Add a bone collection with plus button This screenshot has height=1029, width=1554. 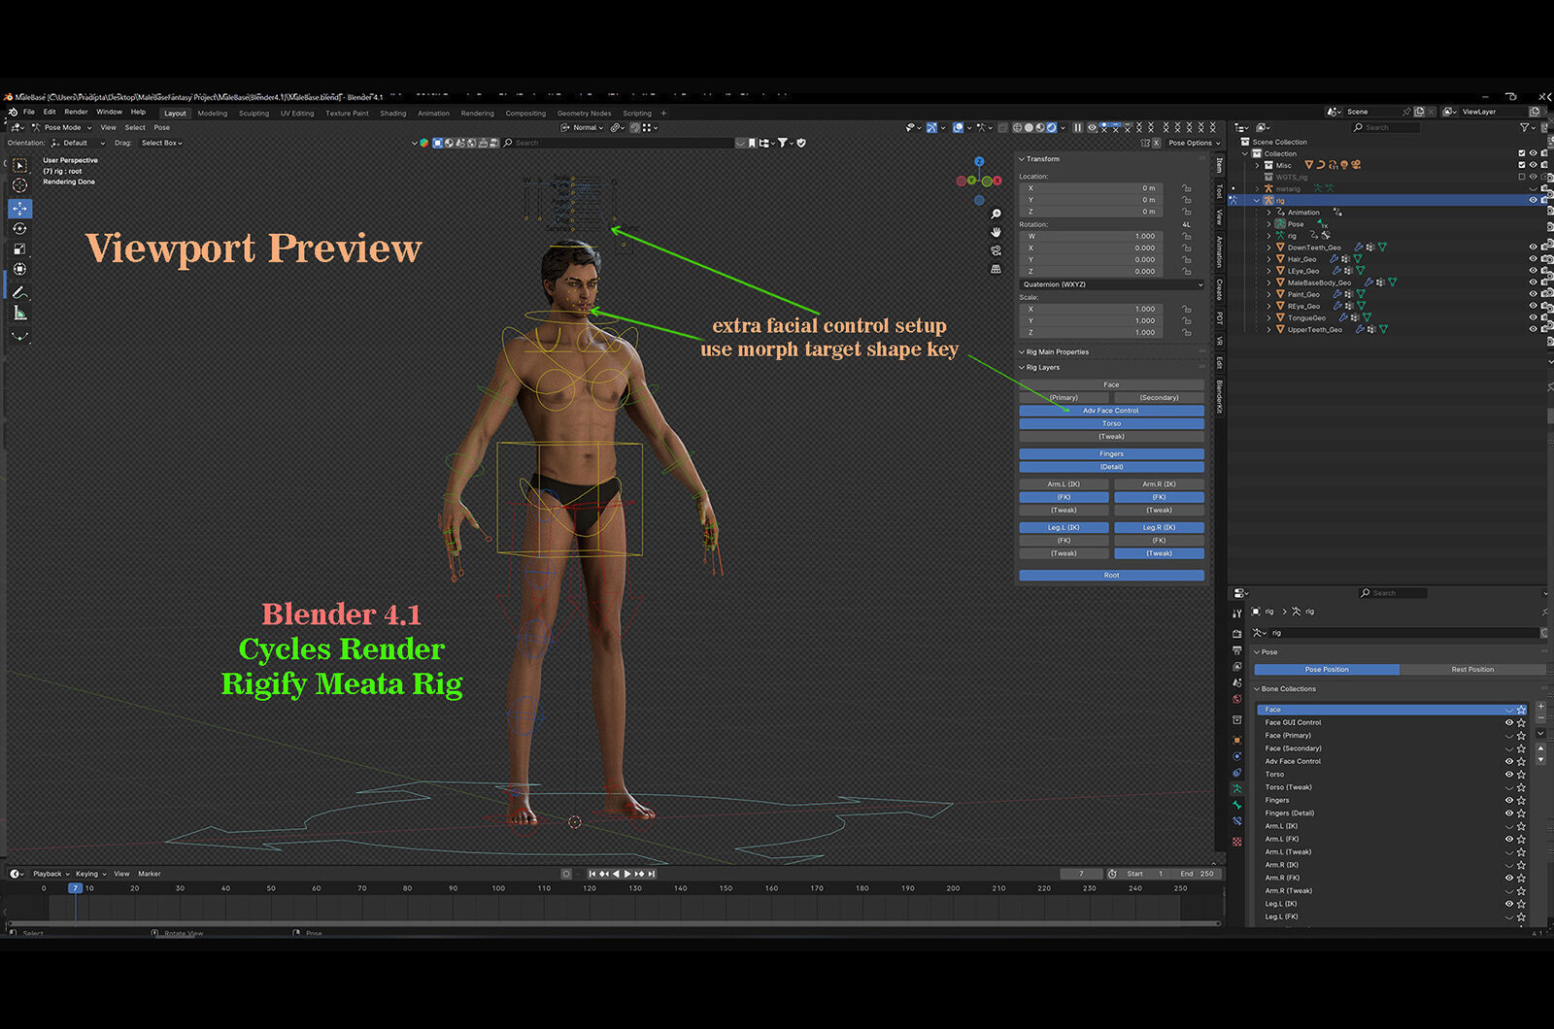[x=1540, y=708]
